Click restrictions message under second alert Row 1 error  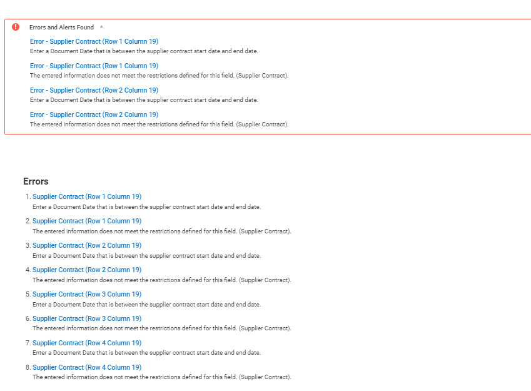[159, 76]
